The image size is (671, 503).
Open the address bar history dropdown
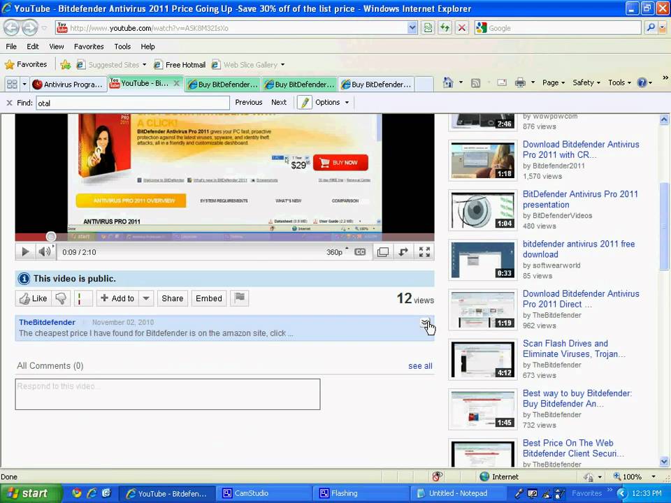point(412,28)
